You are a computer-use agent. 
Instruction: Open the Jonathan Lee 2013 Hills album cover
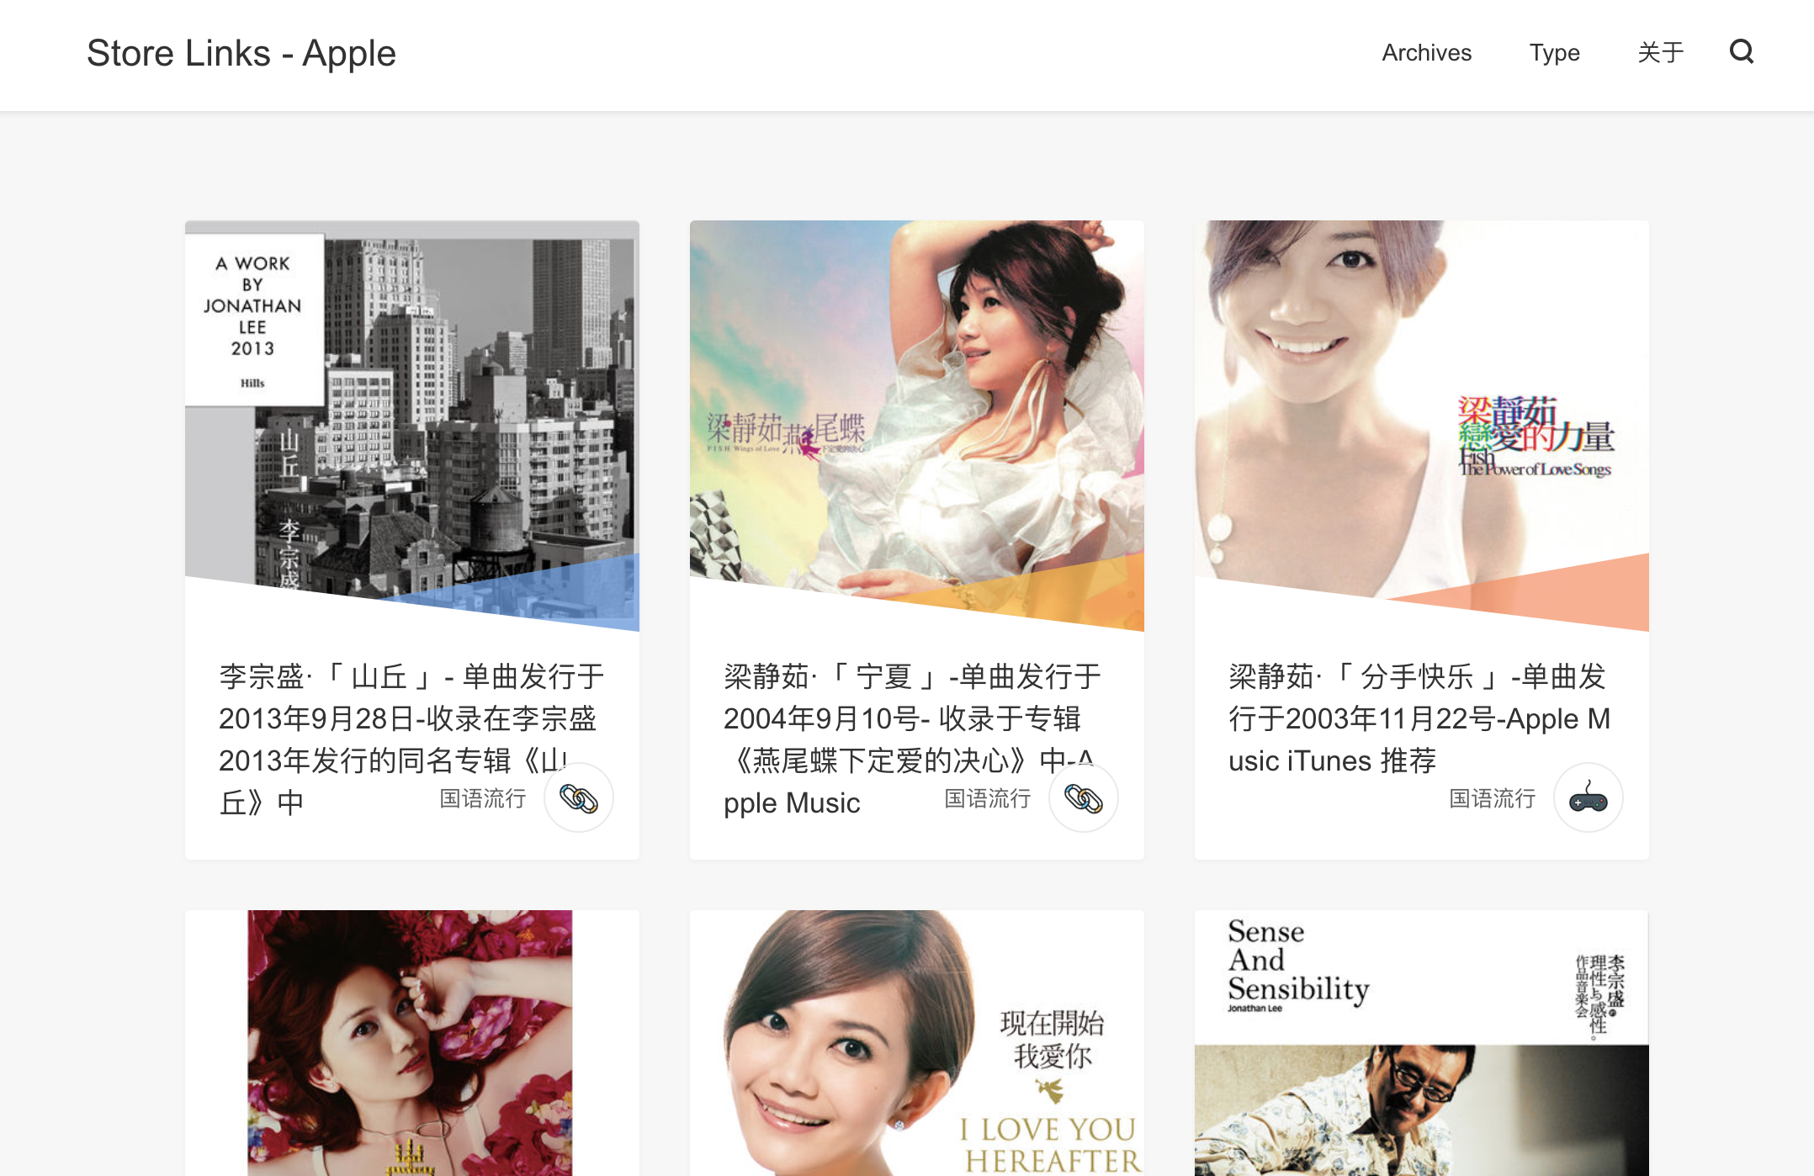[412, 426]
